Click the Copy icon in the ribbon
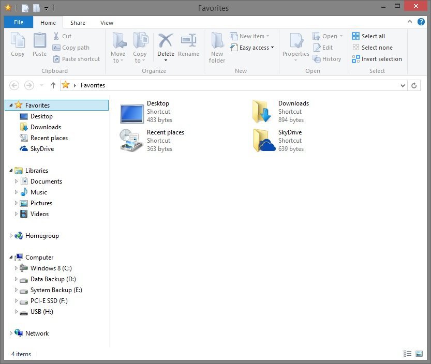Viewport: 431px width, 364px height. click(18, 44)
